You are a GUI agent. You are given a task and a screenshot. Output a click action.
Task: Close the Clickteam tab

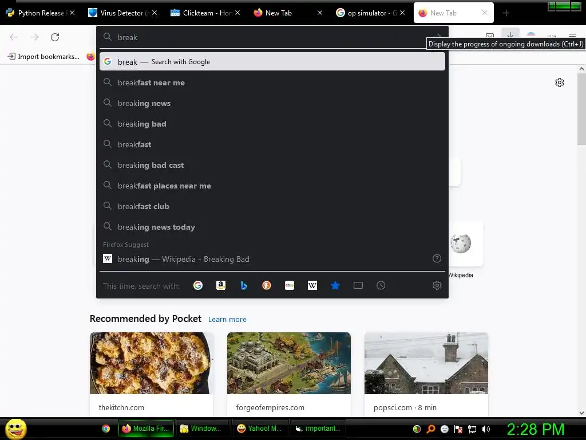(x=237, y=13)
